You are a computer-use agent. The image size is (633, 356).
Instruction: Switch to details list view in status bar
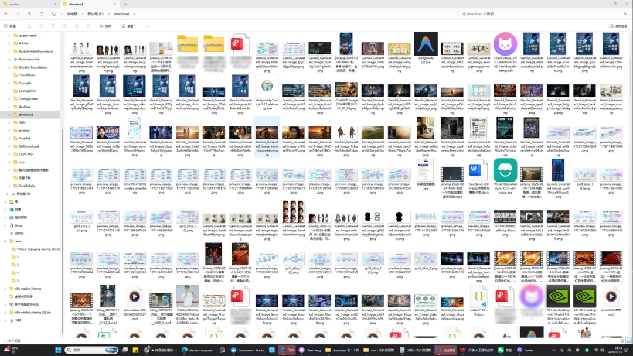pos(622,341)
